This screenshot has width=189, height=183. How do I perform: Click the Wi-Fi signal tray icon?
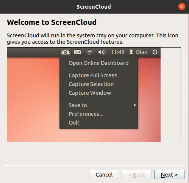pyautogui.click(x=90, y=52)
